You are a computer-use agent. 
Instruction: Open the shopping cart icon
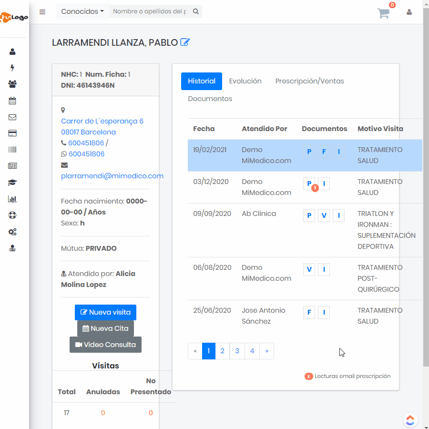(x=384, y=13)
